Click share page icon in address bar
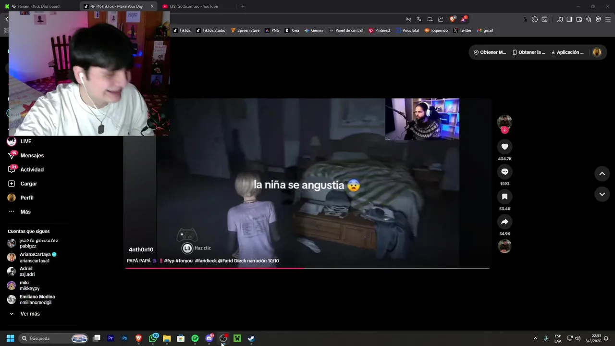The height and width of the screenshot is (346, 615). pyautogui.click(x=441, y=19)
